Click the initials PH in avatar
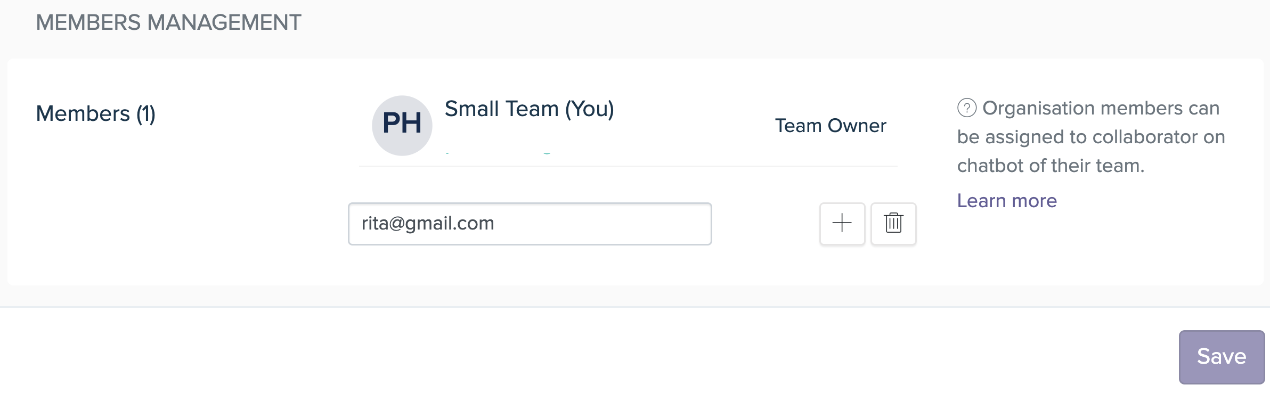The height and width of the screenshot is (393, 1270). pyautogui.click(x=402, y=124)
